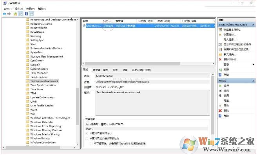Click the task list scroll-left arrow

click(83, 63)
